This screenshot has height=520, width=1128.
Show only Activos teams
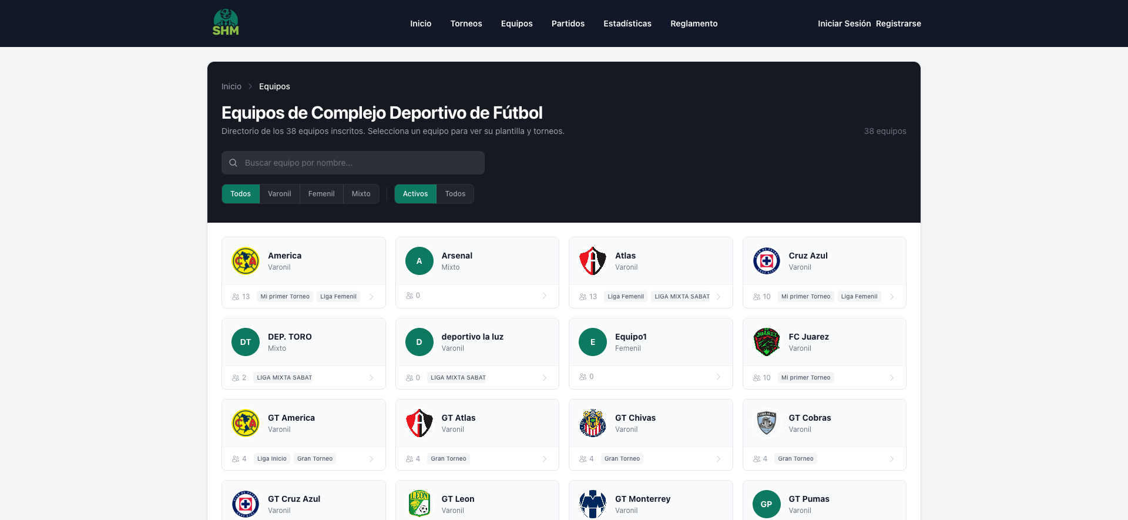pos(415,194)
